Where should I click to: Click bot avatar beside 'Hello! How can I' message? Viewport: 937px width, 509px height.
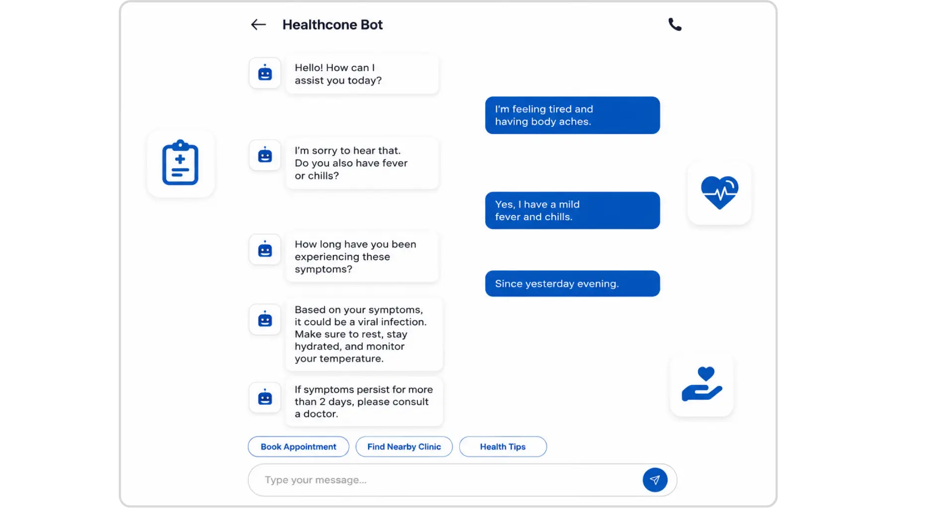[265, 73]
